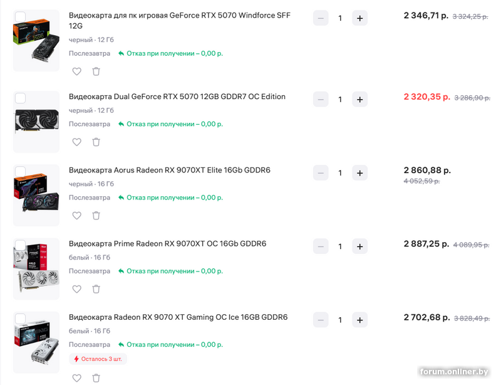Viewport: 501px width, 385px height.
Task: Remove Radeon RX 9070 XT Gaming OC Ice
Action: coord(96,378)
